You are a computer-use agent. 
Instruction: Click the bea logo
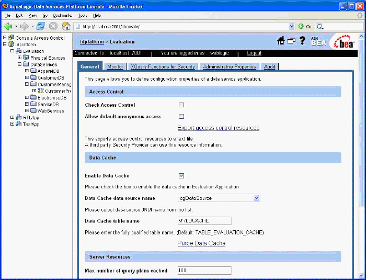coord(344,42)
